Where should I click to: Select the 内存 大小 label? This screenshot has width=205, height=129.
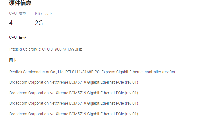tap(43, 14)
